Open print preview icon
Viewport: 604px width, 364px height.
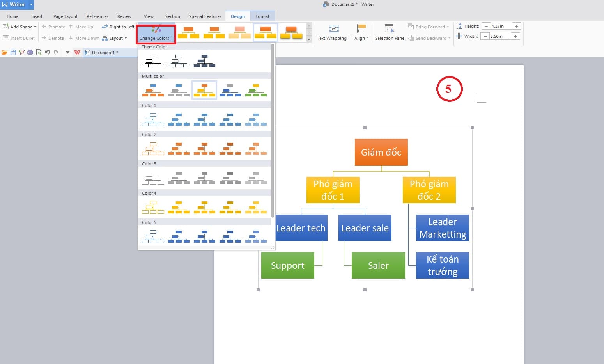coord(39,52)
